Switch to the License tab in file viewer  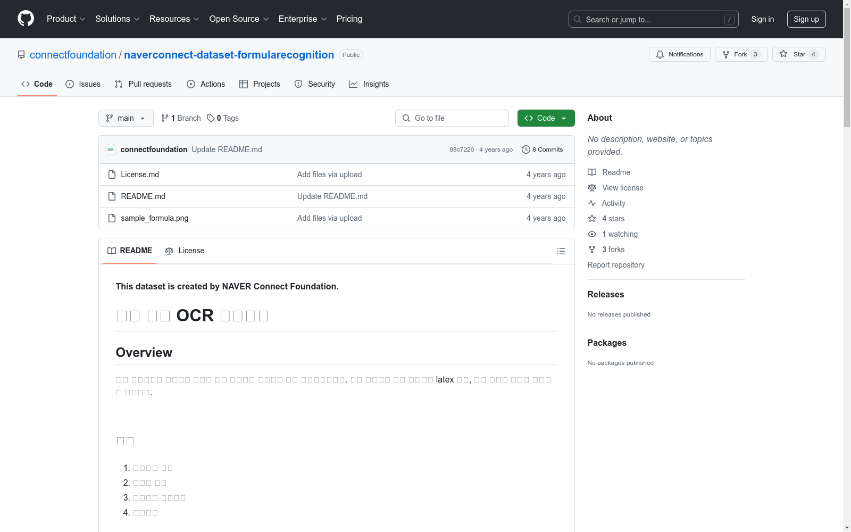coord(185,251)
